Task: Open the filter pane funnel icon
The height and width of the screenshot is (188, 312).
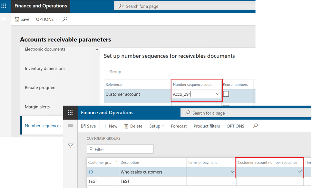Action: (x=70, y=146)
